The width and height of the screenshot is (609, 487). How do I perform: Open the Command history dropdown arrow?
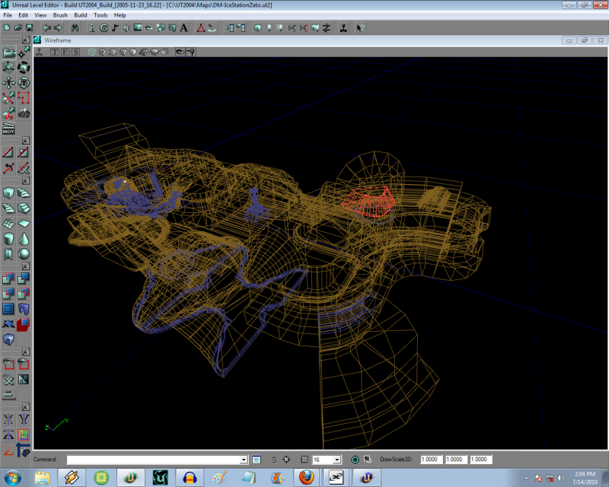click(244, 460)
